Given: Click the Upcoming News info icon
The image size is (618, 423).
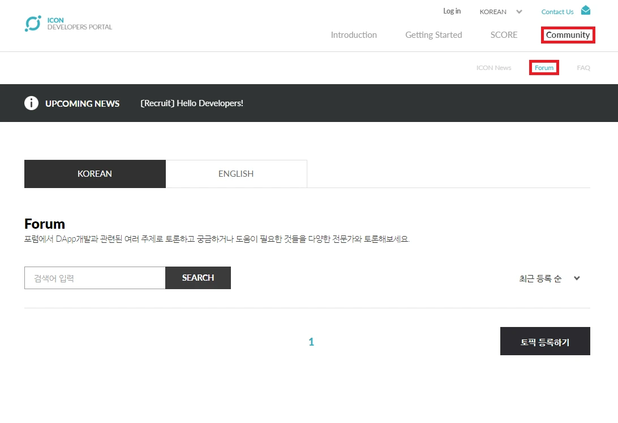Looking at the screenshot, I should (x=32, y=103).
